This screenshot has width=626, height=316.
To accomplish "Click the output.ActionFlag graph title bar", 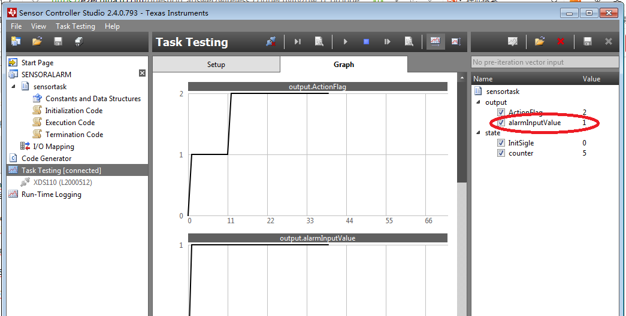I will point(317,87).
